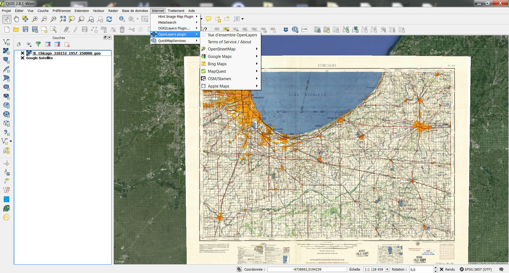Viewport: 509px width, 273px height.
Task: Click Terms of Service / About
Action: (229, 42)
